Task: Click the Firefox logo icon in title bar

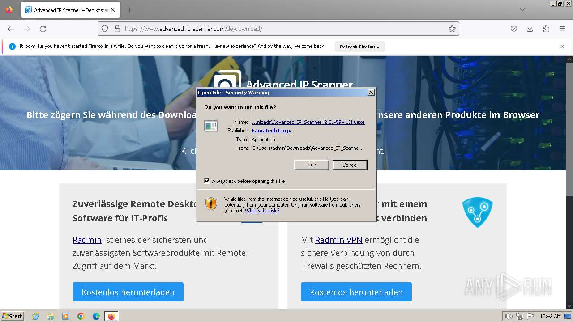Action: [9, 10]
